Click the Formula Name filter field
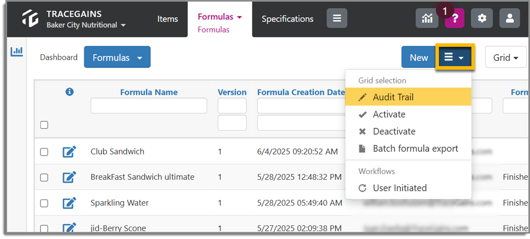Screen dimensions: 530x239 [149, 106]
